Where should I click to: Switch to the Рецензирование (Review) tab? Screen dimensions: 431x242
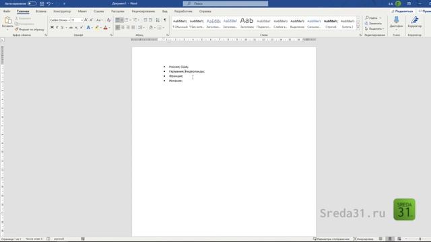pos(143,11)
